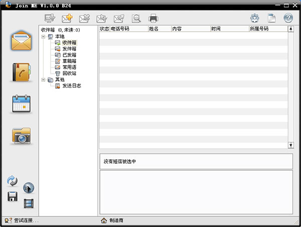Select the 收件箱 inbox folder
The width and height of the screenshot is (301, 227).
click(69, 43)
